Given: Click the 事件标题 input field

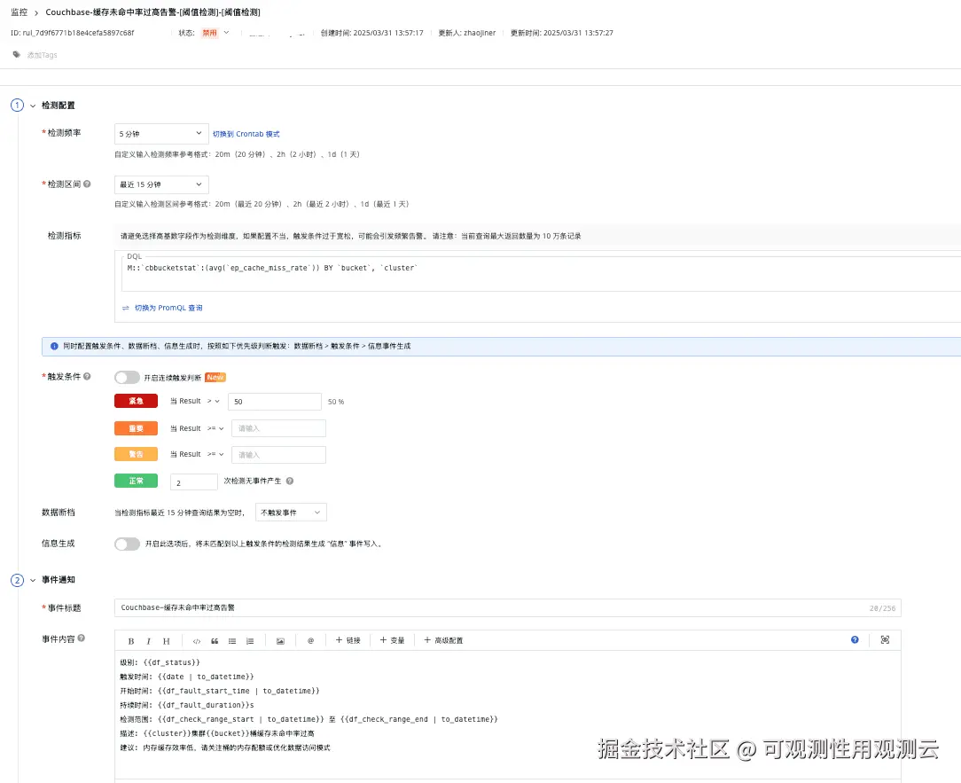Looking at the screenshot, I should (507, 608).
